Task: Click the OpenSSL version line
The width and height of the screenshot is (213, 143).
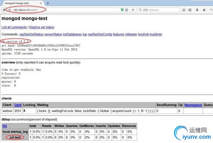Action: click(x=39, y=49)
